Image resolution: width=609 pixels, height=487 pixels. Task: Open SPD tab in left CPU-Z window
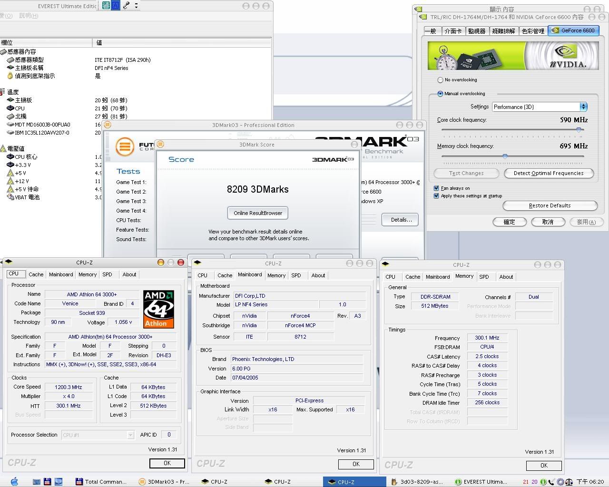tap(108, 274)
